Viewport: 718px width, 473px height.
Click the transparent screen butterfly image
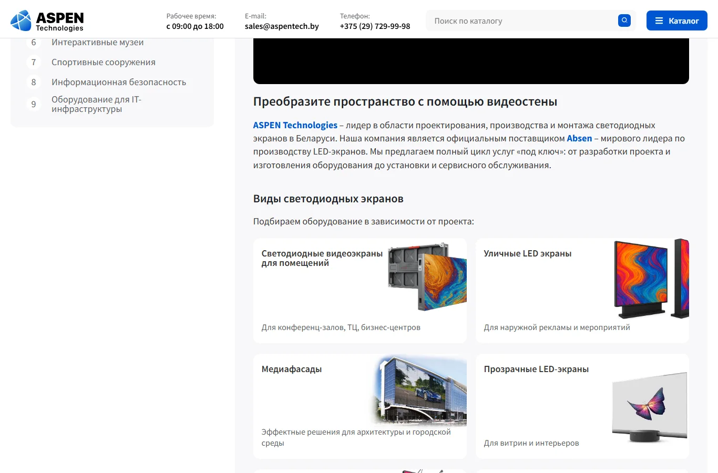pos(650,407)
